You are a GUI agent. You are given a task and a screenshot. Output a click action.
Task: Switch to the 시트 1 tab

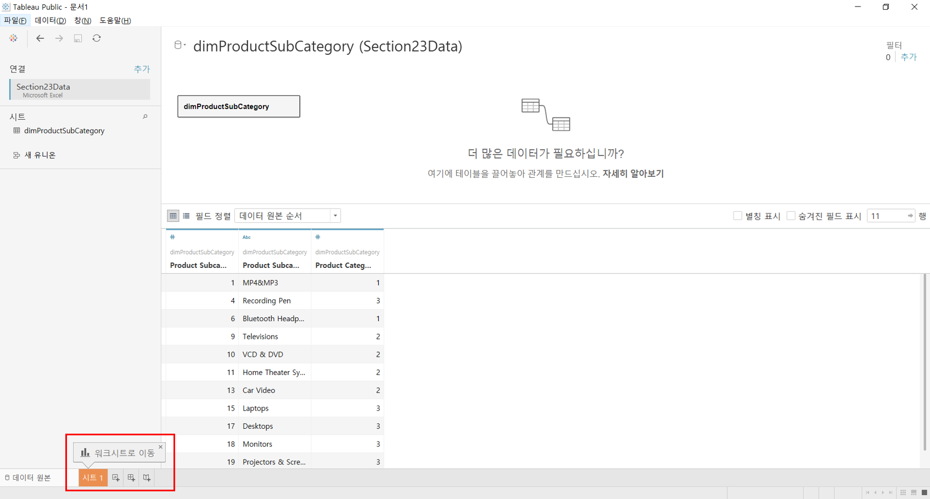coord(93,478)
